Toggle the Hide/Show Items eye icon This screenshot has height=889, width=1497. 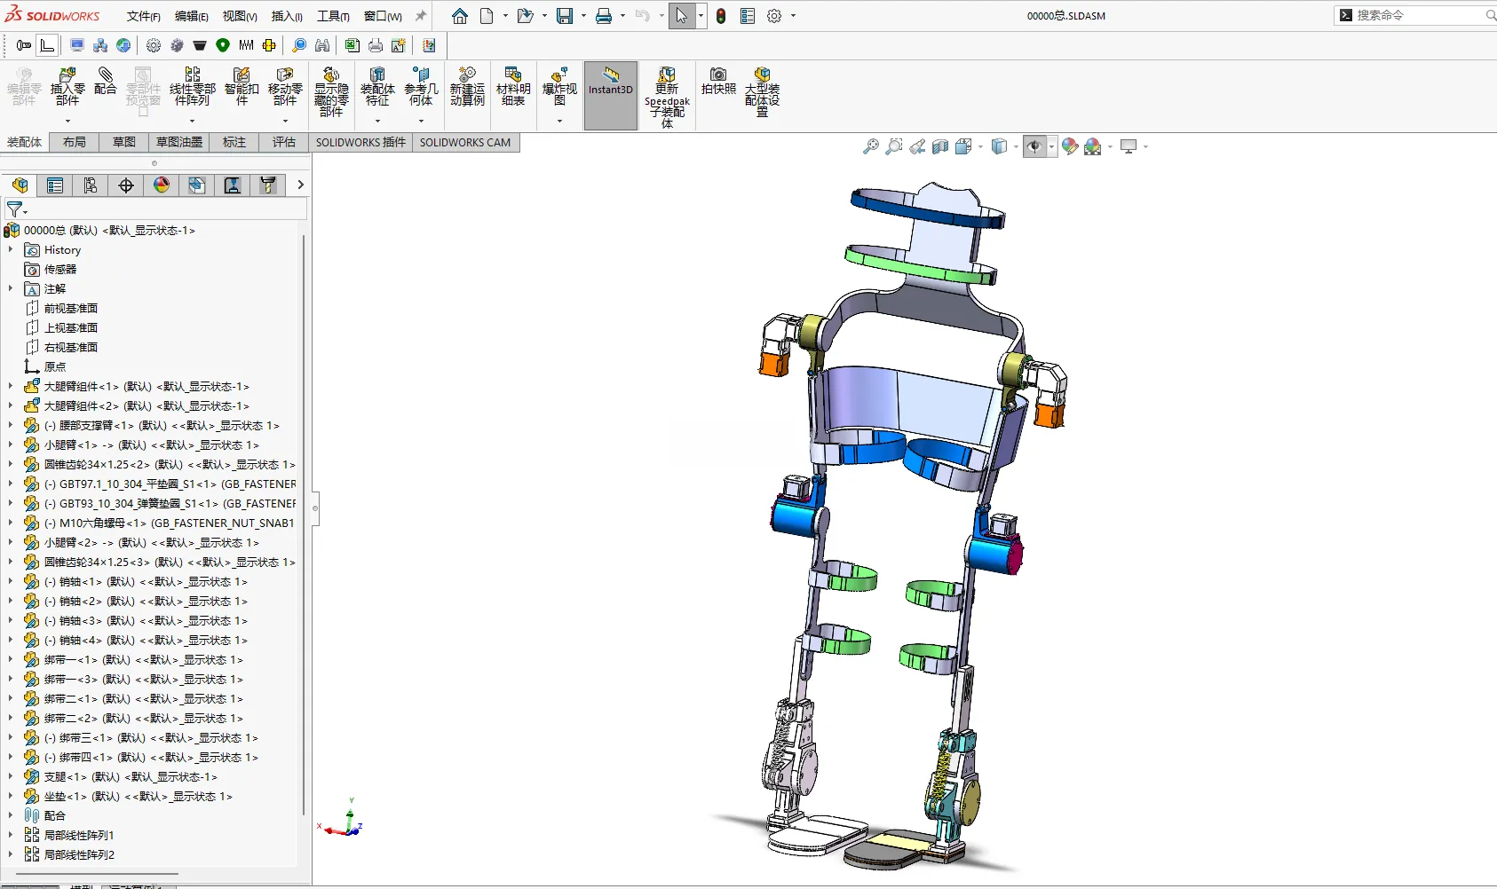(1034, 146)
